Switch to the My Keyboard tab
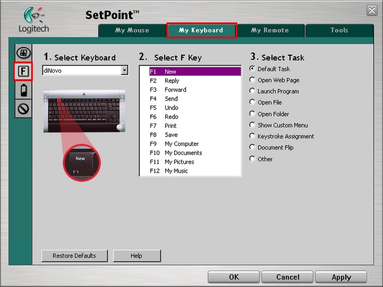Viewport: 383px width, 287px height. click(201, 30)
